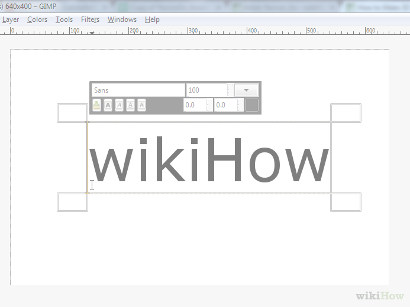410x307 pixels.
Task: Open the Colors menu
Action: click(x=37, y=19)
